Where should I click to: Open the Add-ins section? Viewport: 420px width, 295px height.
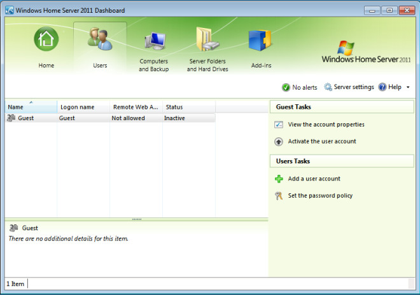tap(260, 41)
